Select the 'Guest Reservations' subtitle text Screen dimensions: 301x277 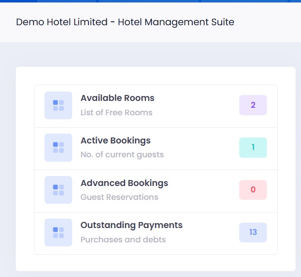[119, 197]
